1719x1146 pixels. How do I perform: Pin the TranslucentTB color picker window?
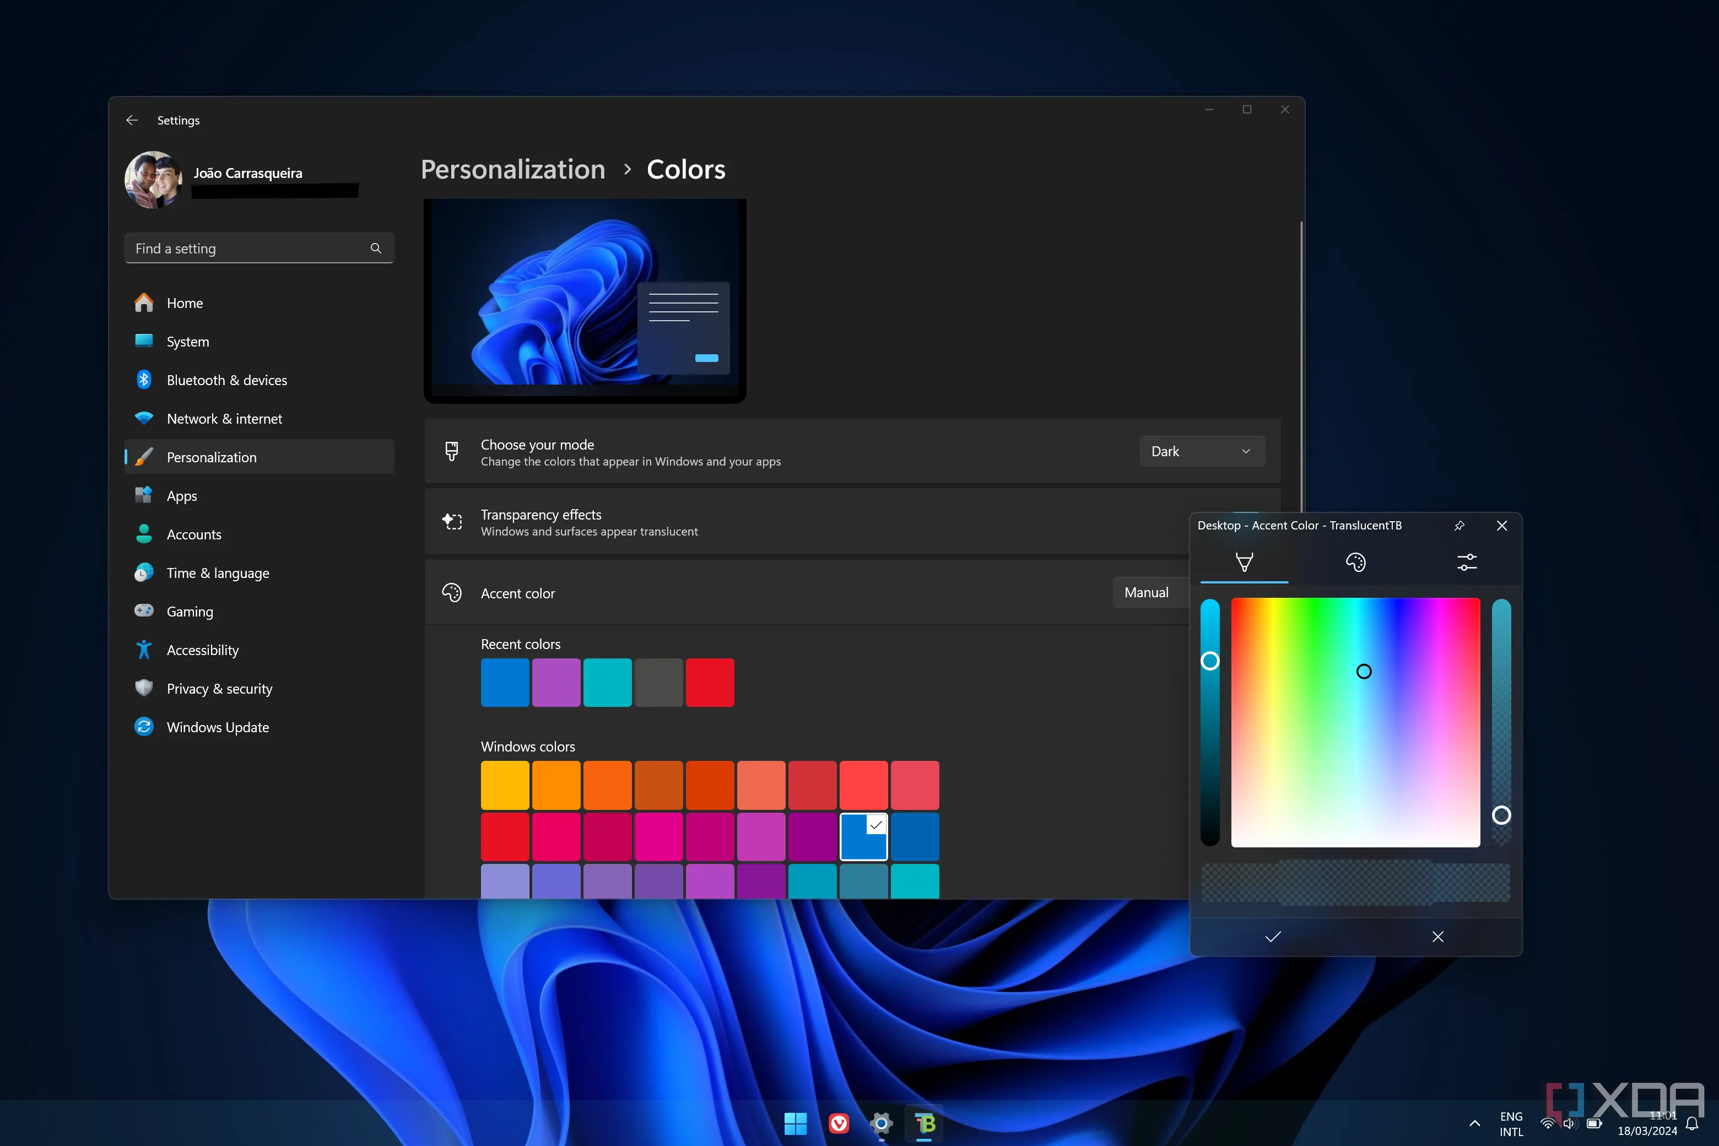pyautogui.click(x=1459, y=526)
